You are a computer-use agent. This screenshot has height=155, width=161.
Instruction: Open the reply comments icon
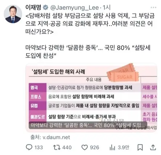click(x=29, y=147)
